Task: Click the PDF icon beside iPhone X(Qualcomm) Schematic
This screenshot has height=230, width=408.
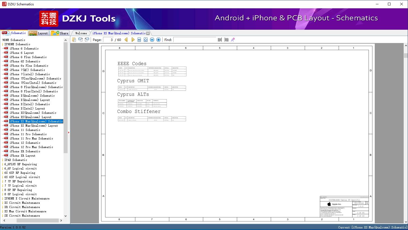Action: (6, 95)
